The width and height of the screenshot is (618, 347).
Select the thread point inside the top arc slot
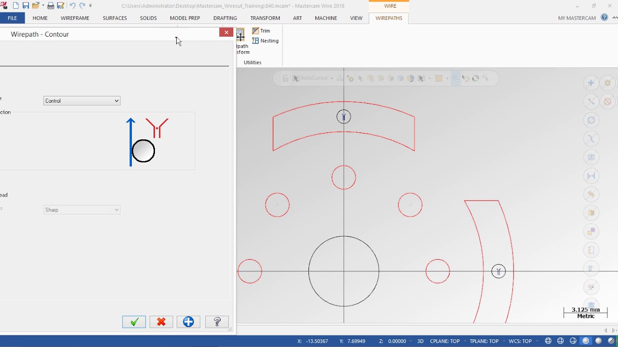[344, 117]
